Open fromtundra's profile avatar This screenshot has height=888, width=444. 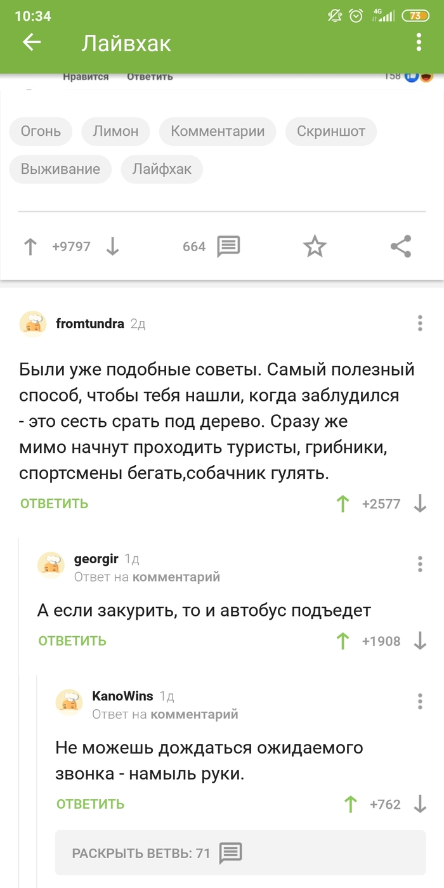[x=32, y=323]
